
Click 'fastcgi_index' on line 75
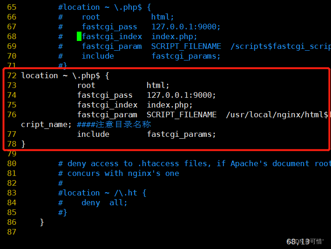[x=107, y=105]
